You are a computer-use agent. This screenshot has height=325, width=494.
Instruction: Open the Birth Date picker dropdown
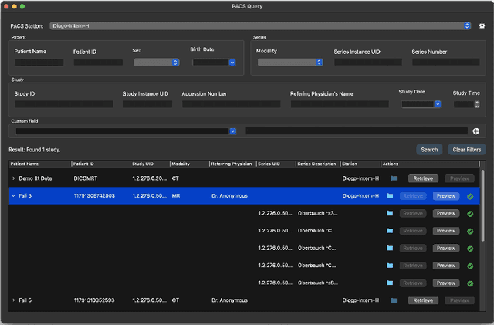pyautogui.click(x=232, y=63)
